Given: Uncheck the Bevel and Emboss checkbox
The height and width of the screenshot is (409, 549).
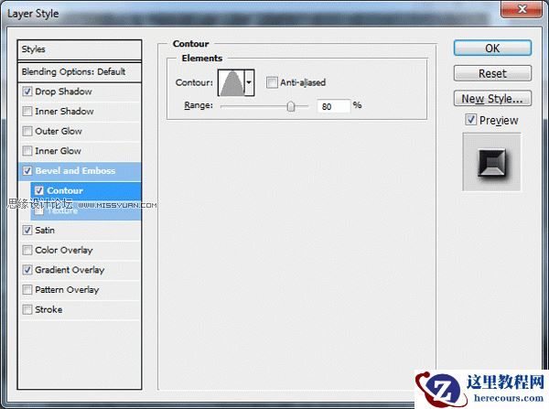Looking at the screenshot, I should pos(27,171).
